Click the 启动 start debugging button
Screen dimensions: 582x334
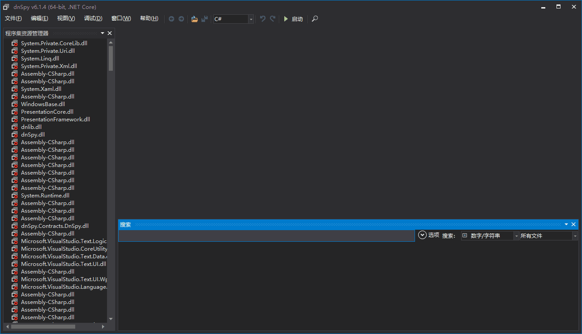[293, 19]
